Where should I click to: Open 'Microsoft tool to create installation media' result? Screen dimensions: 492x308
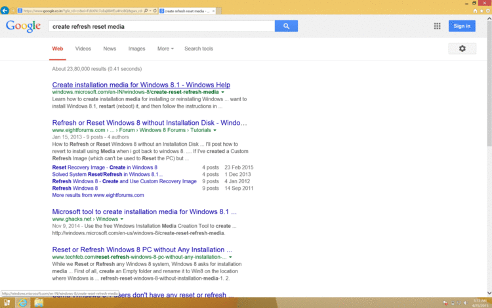pos(144,211)
